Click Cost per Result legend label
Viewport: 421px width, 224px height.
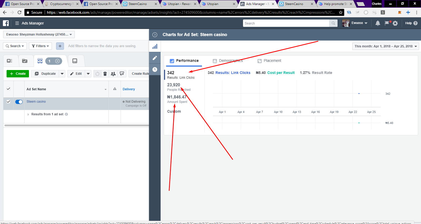(x=281, y=73)
